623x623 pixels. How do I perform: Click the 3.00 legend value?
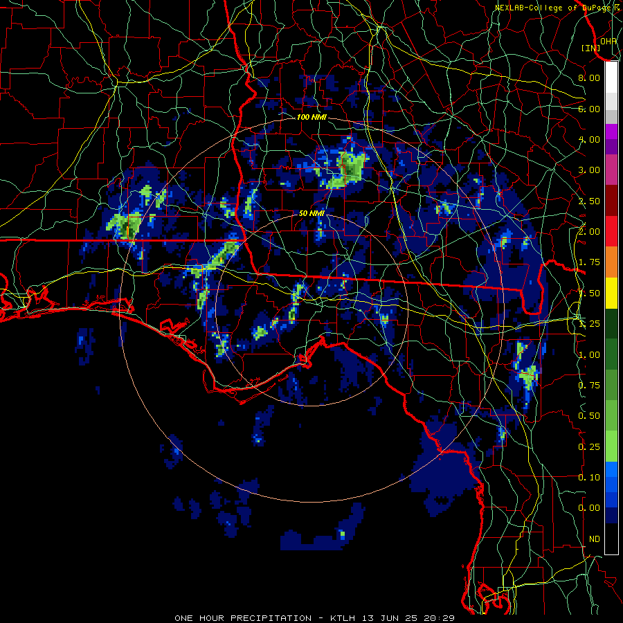pyautogui.click(x=589, y=170)
